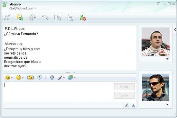The width and height of the screenshot is (177, 118).
Task: Block this contact with the block icon
Action: [x=83, y=18]
